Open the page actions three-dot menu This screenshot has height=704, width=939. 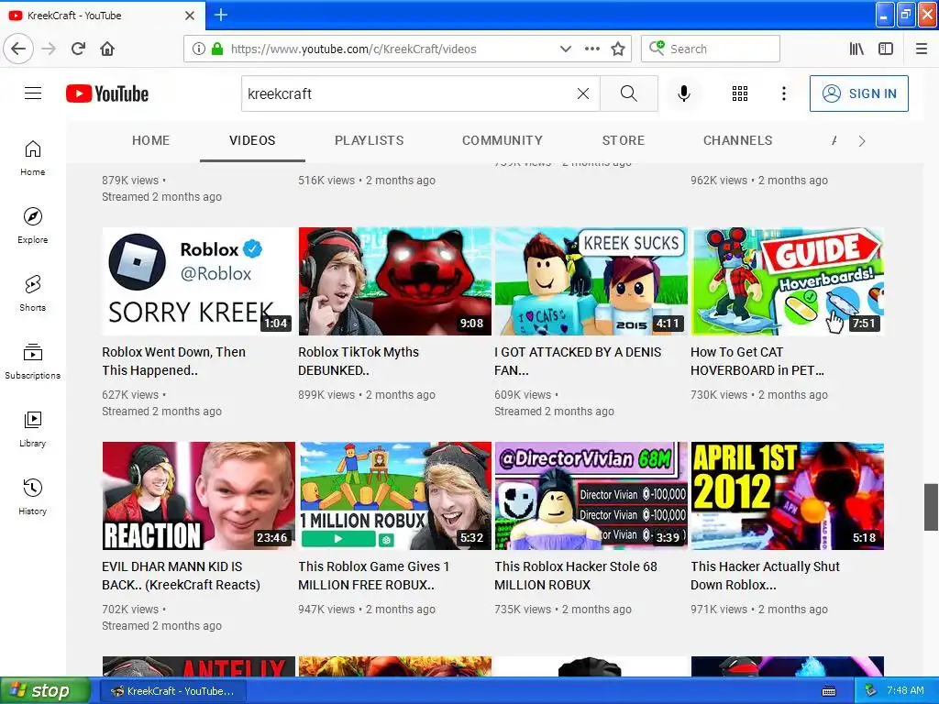pos(591,49)
